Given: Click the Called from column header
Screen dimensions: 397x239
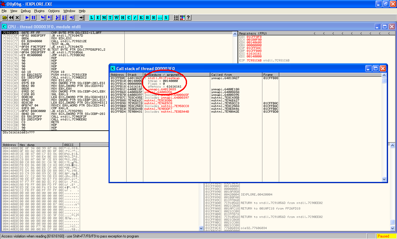Looking at the screenshot, I should tap(236, 74).
